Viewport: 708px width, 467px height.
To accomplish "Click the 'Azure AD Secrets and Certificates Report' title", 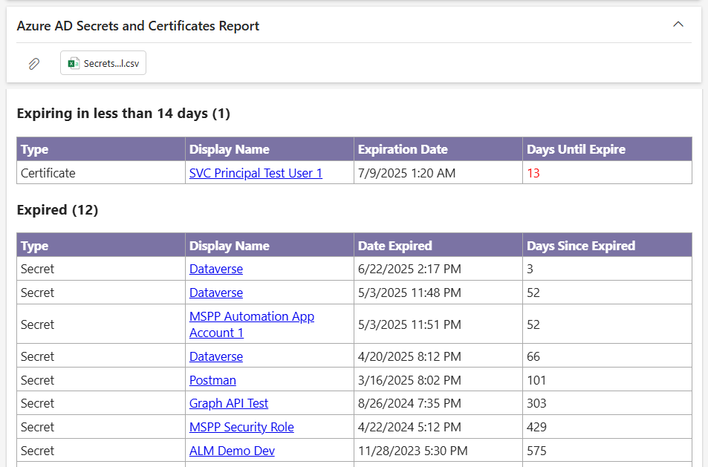I will (x=137, y=26).
